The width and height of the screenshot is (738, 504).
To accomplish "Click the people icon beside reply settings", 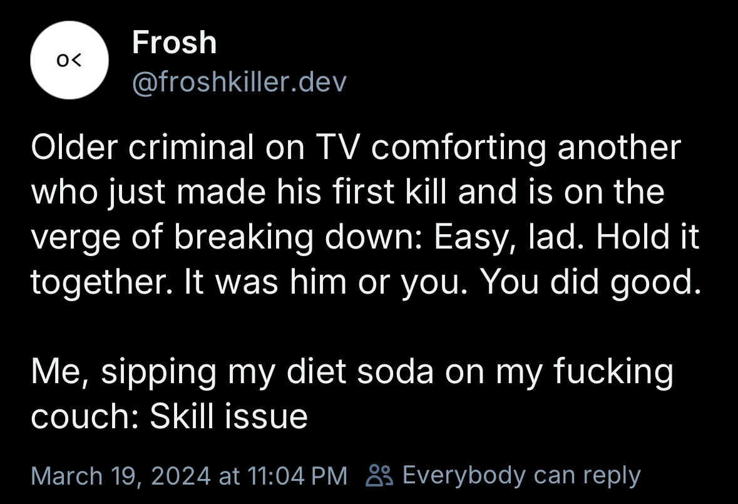I will coord(379,475).
